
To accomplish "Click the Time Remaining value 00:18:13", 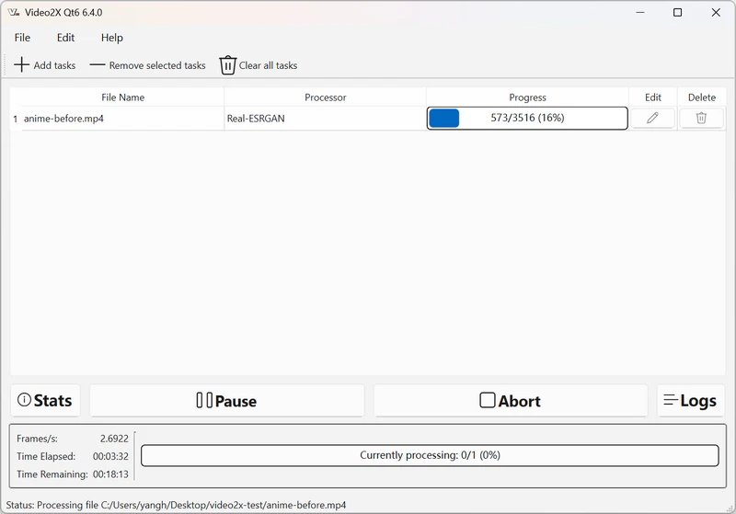I will coord(110,474).
